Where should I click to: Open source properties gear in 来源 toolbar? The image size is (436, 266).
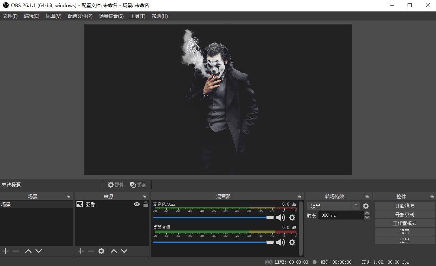coord(101,251)
